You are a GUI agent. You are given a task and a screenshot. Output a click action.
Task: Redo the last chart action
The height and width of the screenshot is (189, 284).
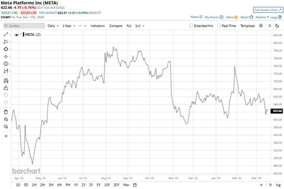point(6,102)
